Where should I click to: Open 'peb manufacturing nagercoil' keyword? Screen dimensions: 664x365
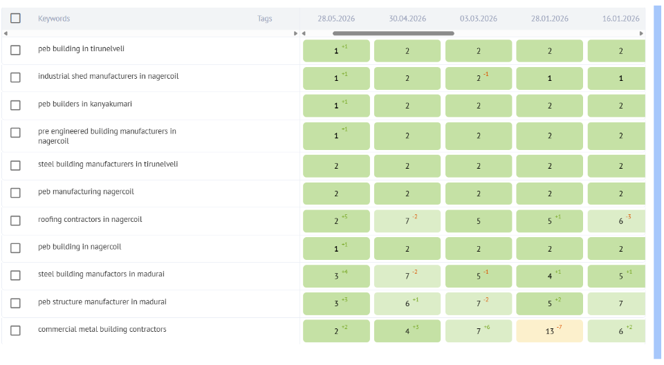coord(86,191)
